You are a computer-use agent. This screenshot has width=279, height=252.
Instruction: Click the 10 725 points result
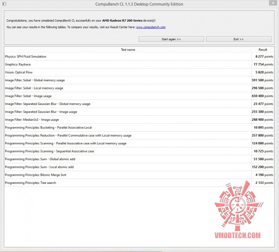pos(263,151)
